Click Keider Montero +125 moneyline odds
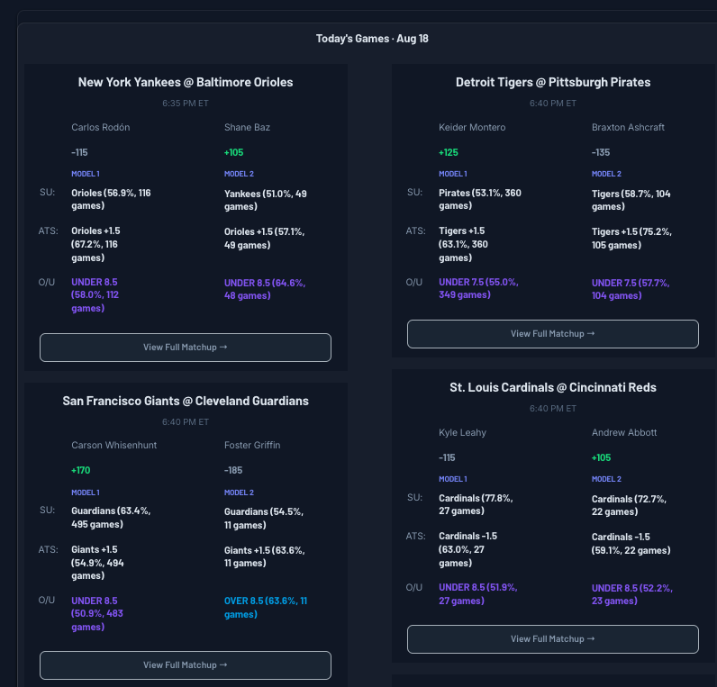717x687 pixels. coord(449,153)
